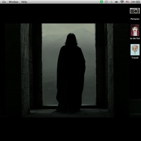Open the Travel hot air balloon icon
The height and width of the screenshot is (141, 141).
click(x=135, y=50)
